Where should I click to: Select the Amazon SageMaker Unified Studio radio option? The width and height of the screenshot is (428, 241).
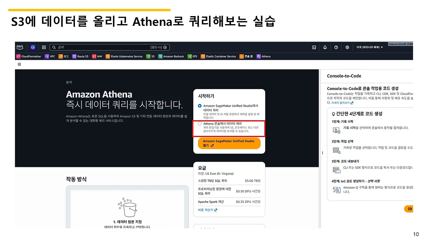pyautogui.click(x=200, y=106)
